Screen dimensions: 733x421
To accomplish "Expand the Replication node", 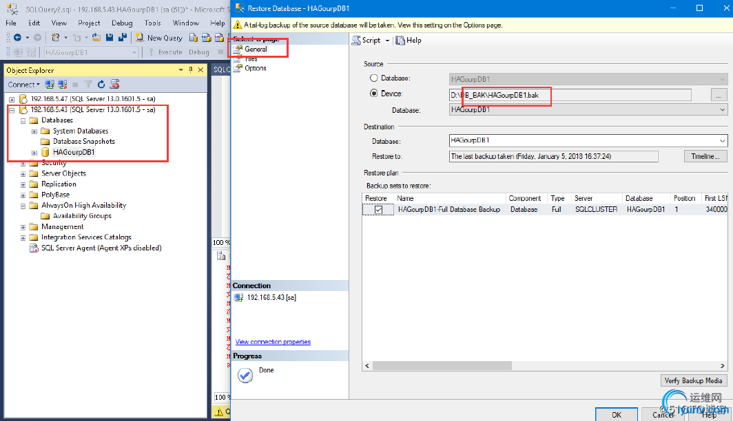I will pyautogui.click(x=23, y=184).
